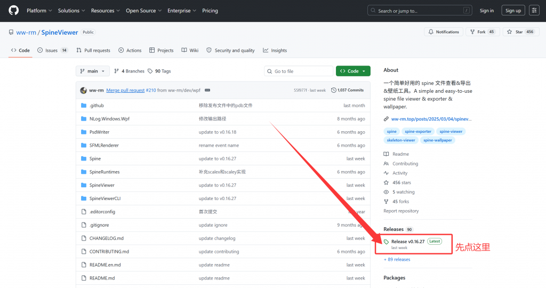
Task: Expand the commit message ellipsis icon
Action: [207, 90]
